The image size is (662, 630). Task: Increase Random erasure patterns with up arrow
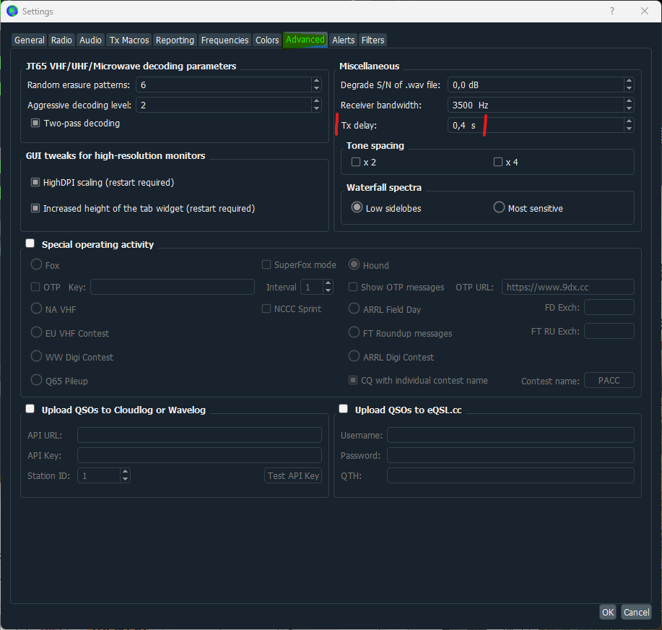[x=316, y=81]
